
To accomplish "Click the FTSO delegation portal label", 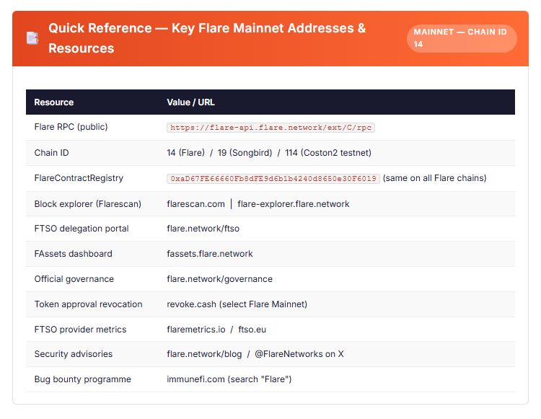I will click(82, 229).
